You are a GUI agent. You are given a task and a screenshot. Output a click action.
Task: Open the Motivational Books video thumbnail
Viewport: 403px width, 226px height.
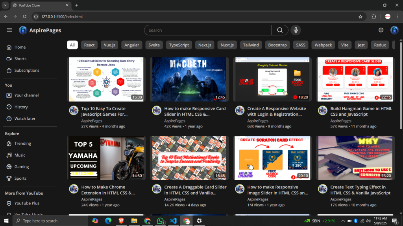coord(189,158)
